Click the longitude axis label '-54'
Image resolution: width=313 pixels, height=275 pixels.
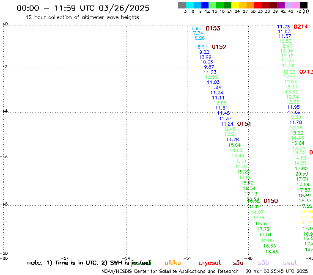(126, 258)
